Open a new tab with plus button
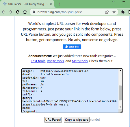The image size is (130, 127). coord(59,4)
